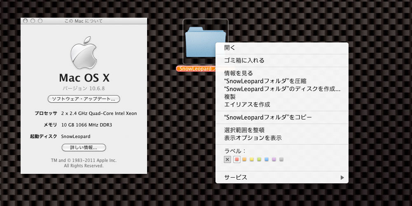Select 情報を見る in the context menu
The image size is (412, 206).
point(282,73)
